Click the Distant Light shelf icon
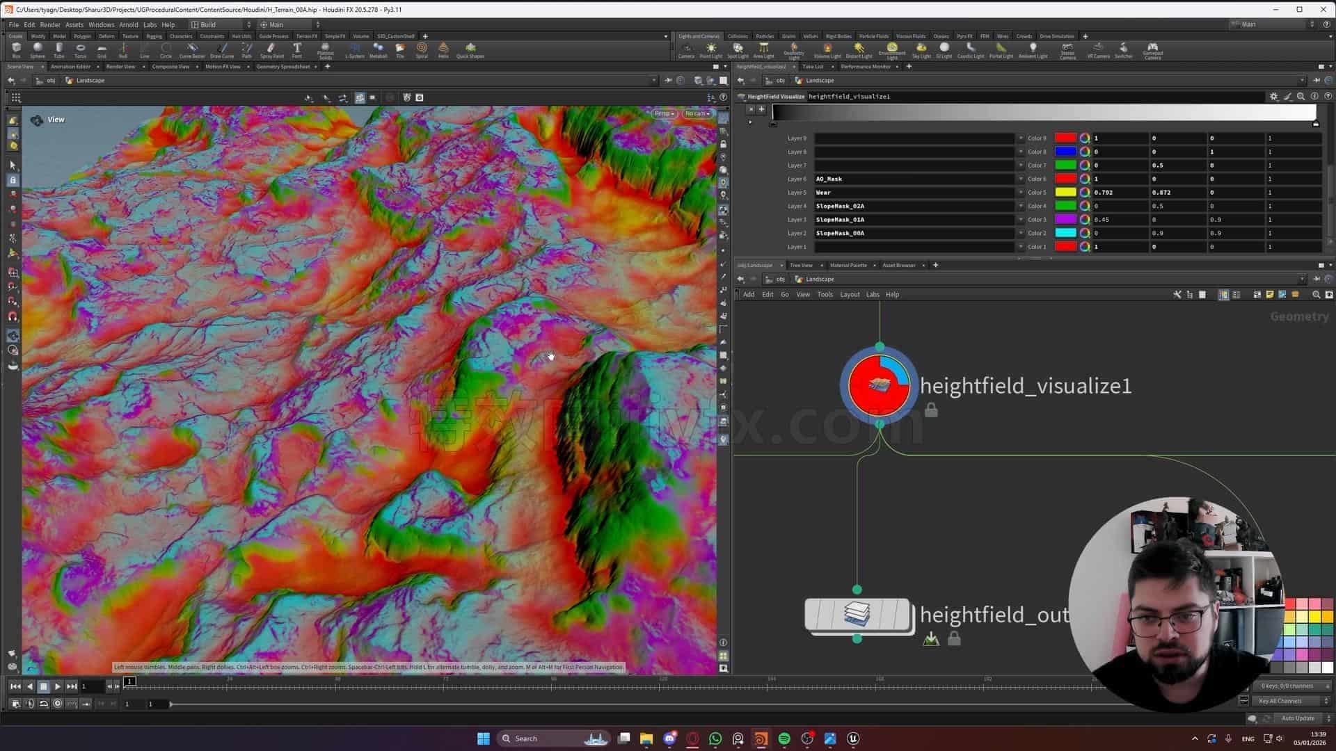 click(859, 50)
